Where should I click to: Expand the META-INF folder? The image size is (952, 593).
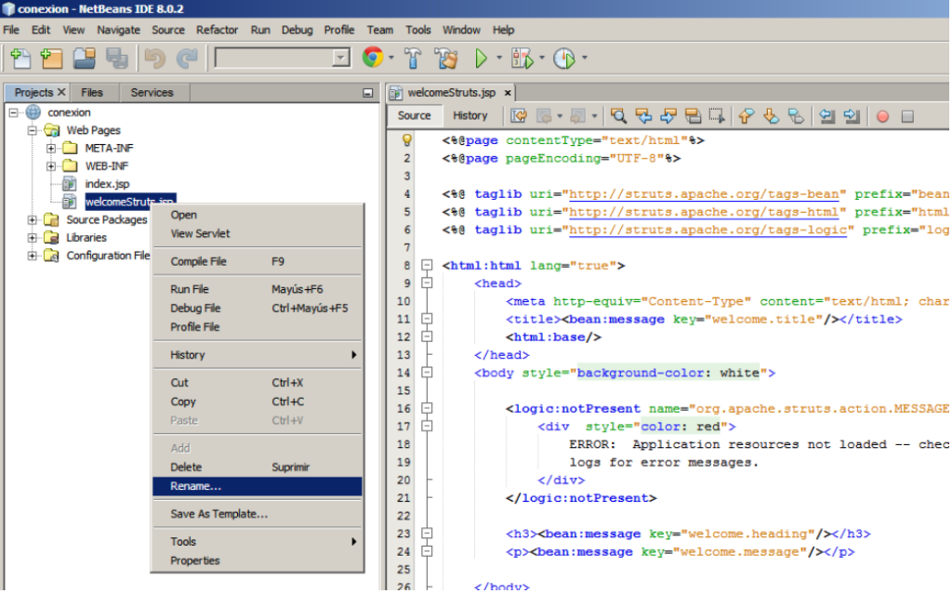point(50,148)
